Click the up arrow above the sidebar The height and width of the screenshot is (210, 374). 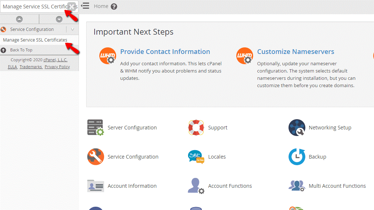pos(19,19)
